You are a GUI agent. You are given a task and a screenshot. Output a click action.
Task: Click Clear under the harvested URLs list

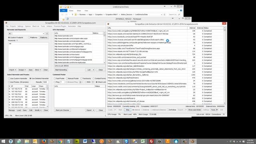click(x=100, y=70)
